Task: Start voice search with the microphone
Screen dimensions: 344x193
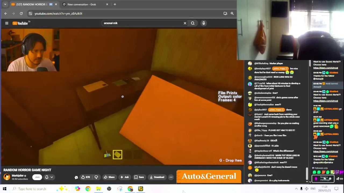Action: click(204, 23)
